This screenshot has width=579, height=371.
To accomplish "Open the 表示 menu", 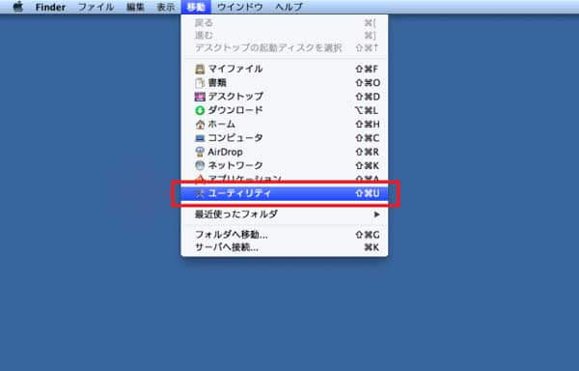I will [x=166, y=7].
